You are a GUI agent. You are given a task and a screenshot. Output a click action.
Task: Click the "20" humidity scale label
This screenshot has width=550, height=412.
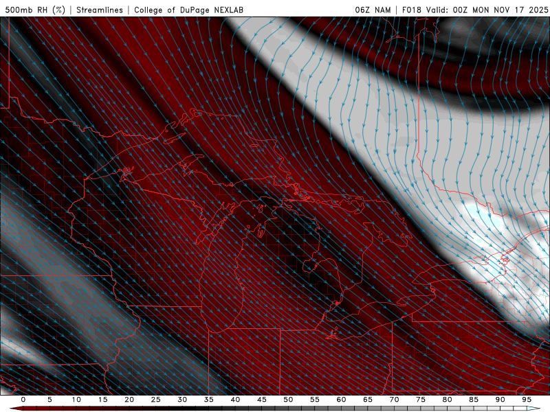pos(129,400)
